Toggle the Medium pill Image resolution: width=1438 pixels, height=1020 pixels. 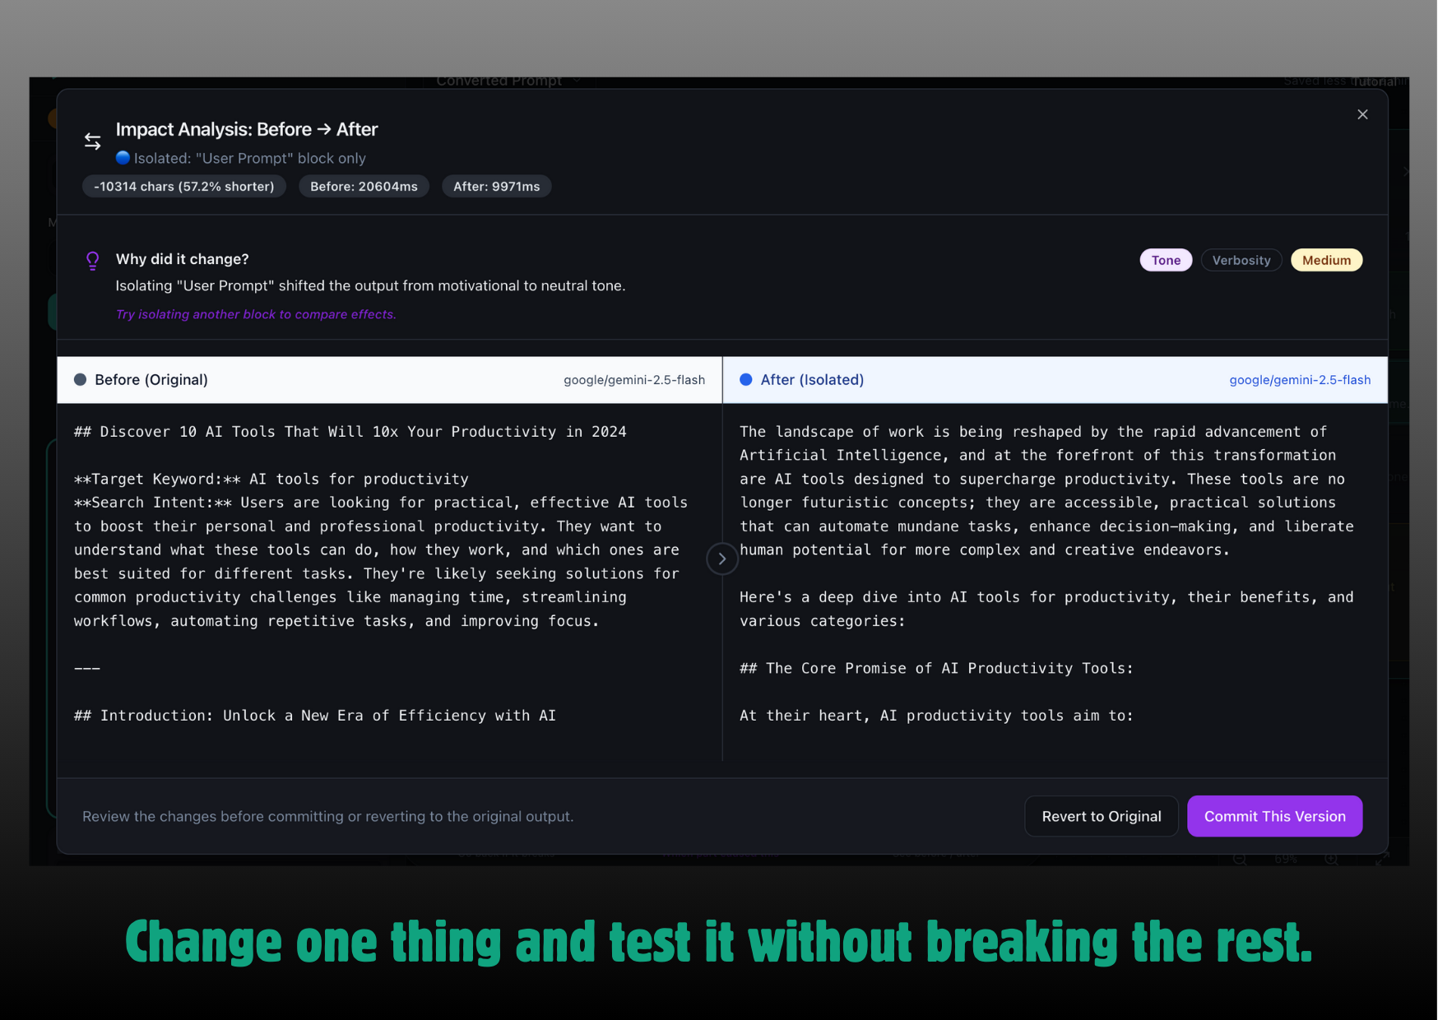click(1326, 260)
